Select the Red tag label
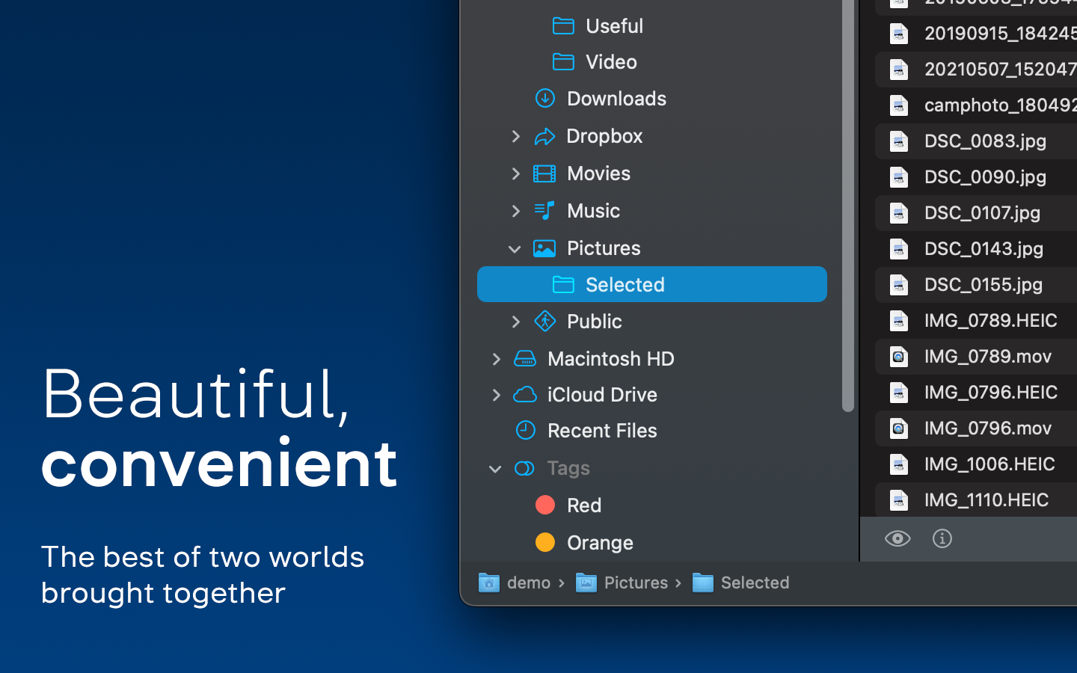The height and width of the screenshot is (673, 1077). point(584,505)
